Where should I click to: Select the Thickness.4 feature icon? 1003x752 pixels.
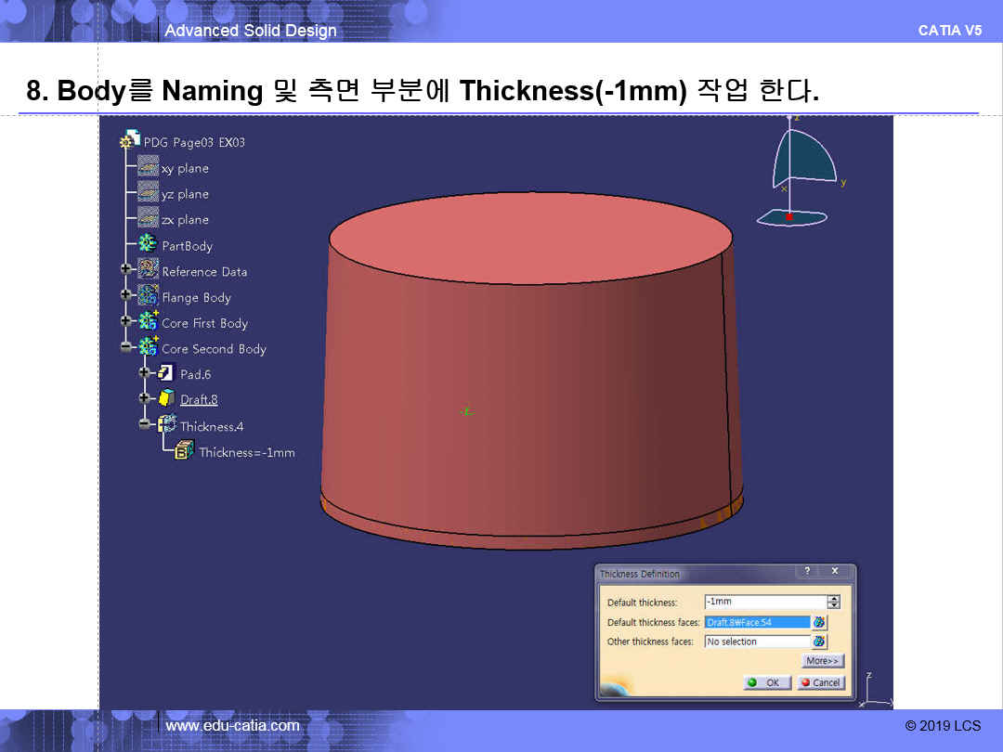pos(167,425)
